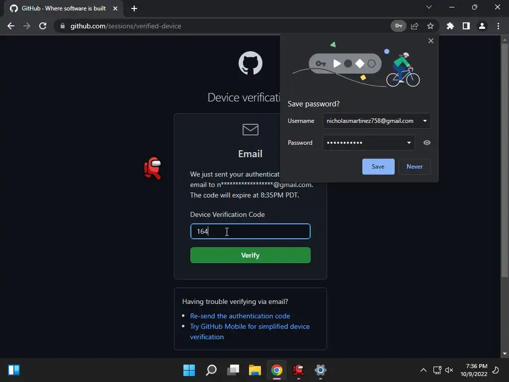Share this page icon

click(415, 26)
